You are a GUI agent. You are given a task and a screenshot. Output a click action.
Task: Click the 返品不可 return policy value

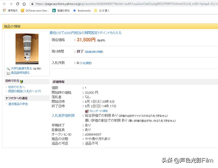tap(92, 144)
